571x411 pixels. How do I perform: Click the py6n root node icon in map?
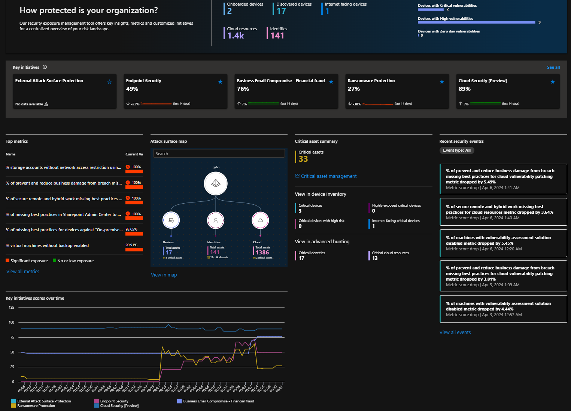pyautogui.click(x=216, y=183)
